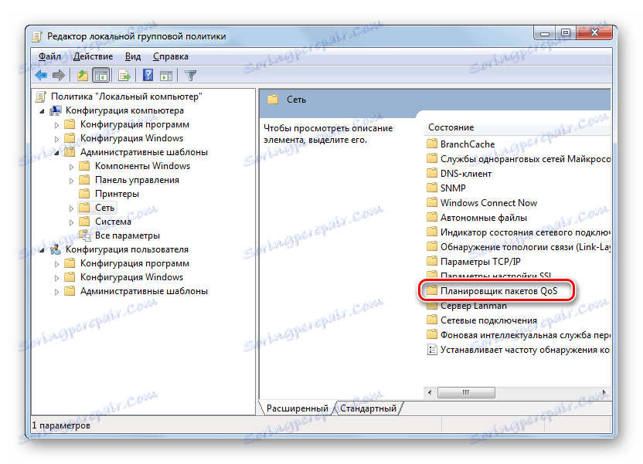Image resolution: width=643 pixels, height=464 pixels.
Task: Expand user Административные шаблоны node
Action: (x=56, y=292)
